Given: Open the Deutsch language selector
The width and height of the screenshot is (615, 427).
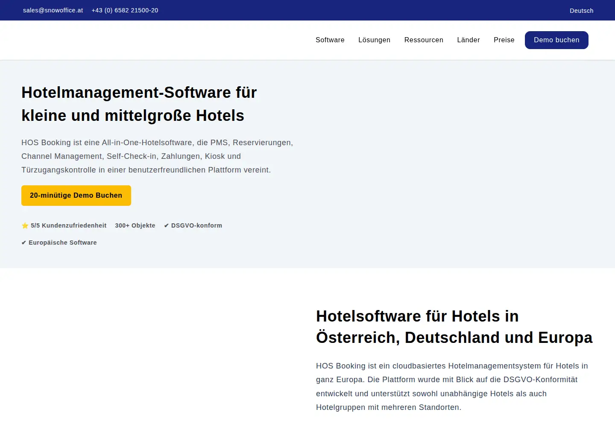Looking at the screenshot, I should tap(581, 11).
